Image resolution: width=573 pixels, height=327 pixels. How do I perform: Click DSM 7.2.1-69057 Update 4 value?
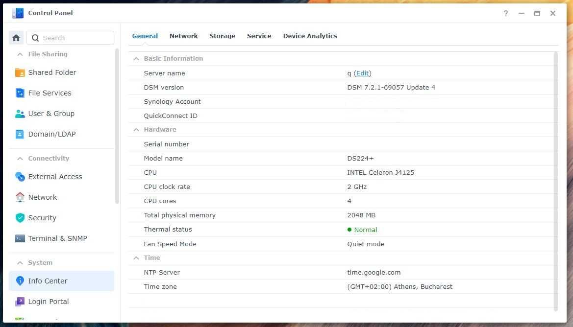pos(391,87)
